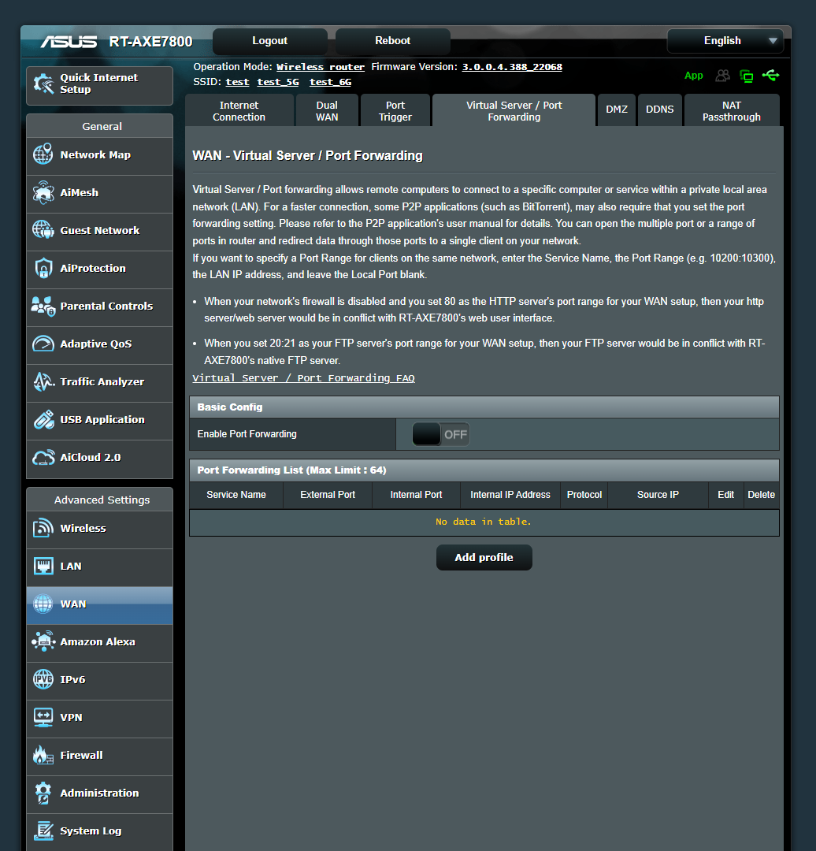Click the LAN port icon

tap(43, 566)
